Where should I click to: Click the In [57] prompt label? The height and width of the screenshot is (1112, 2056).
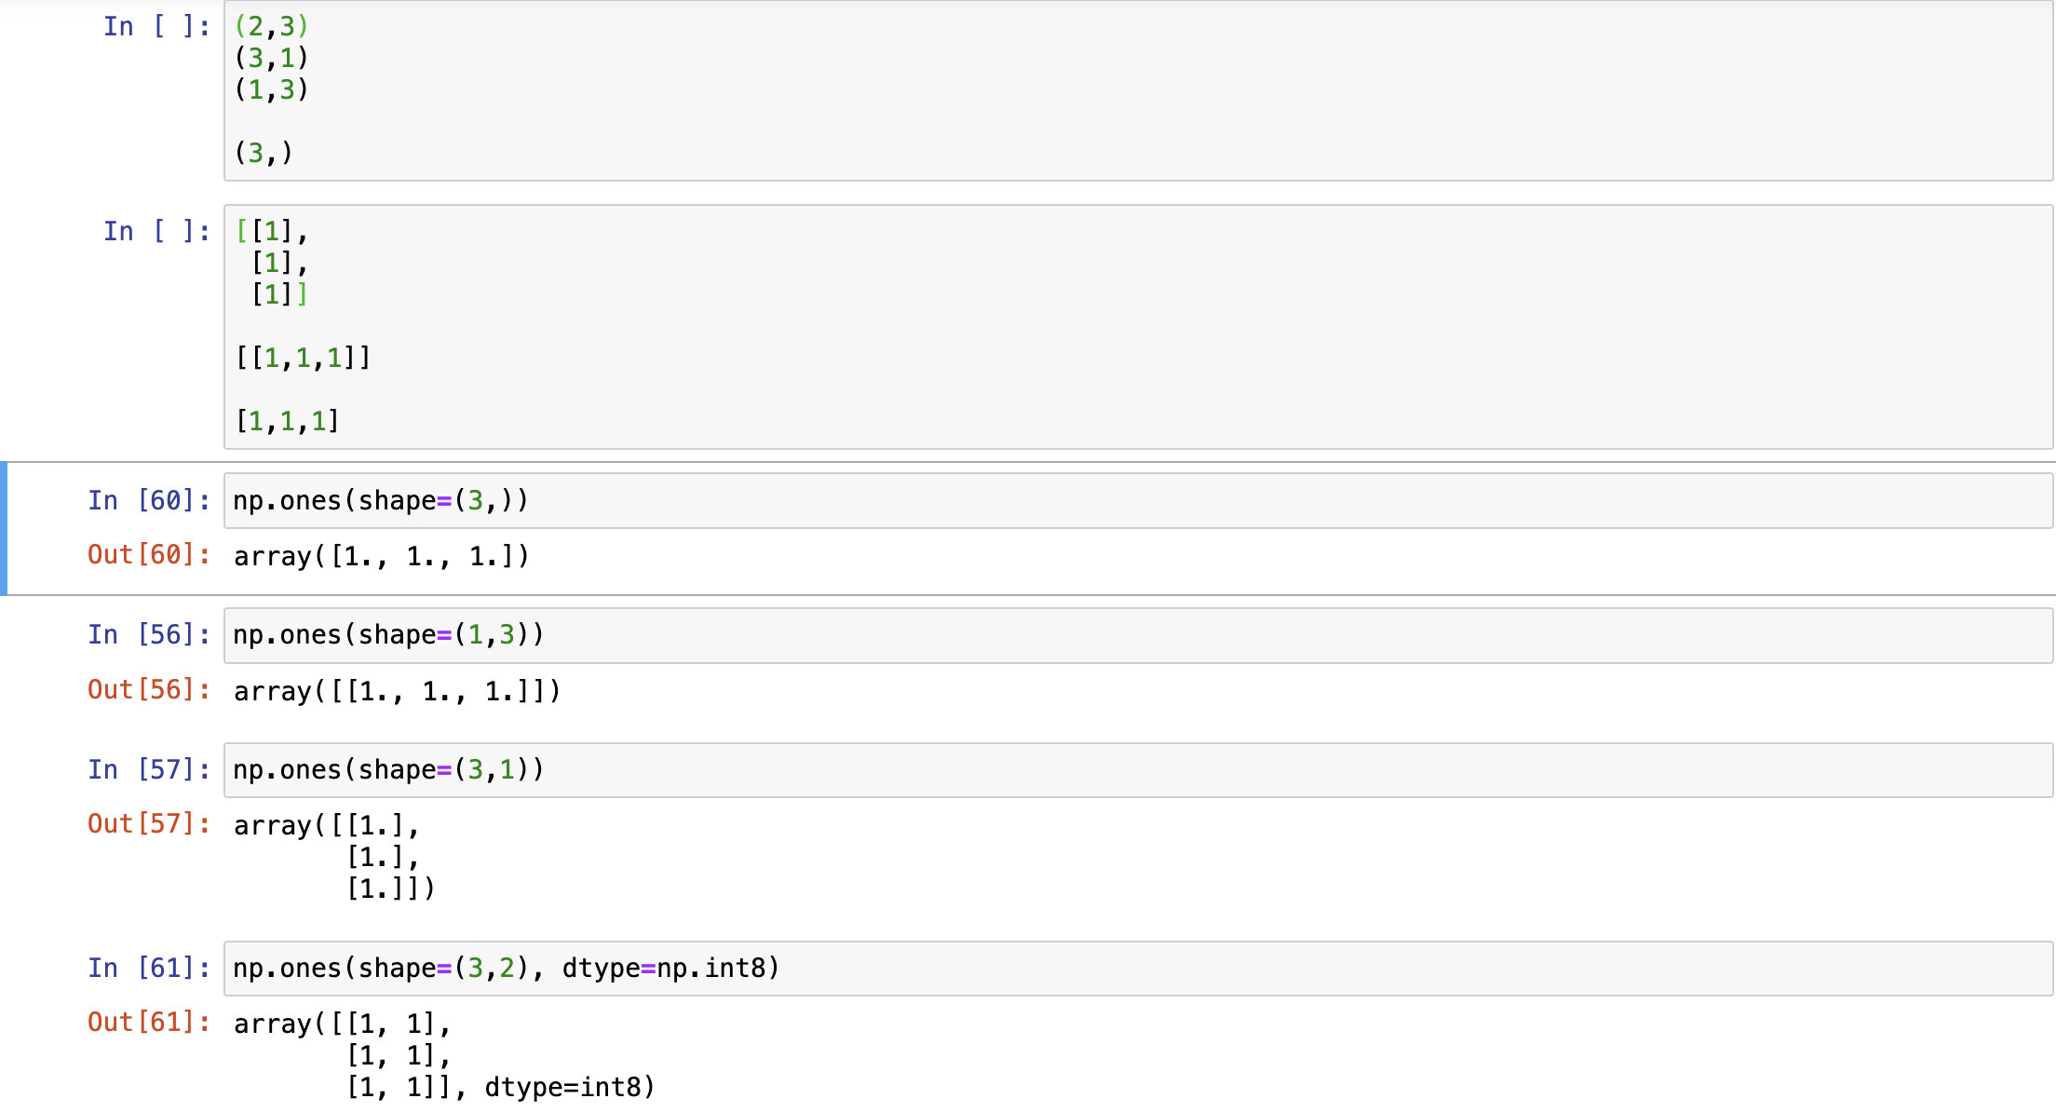pos(149,770)
